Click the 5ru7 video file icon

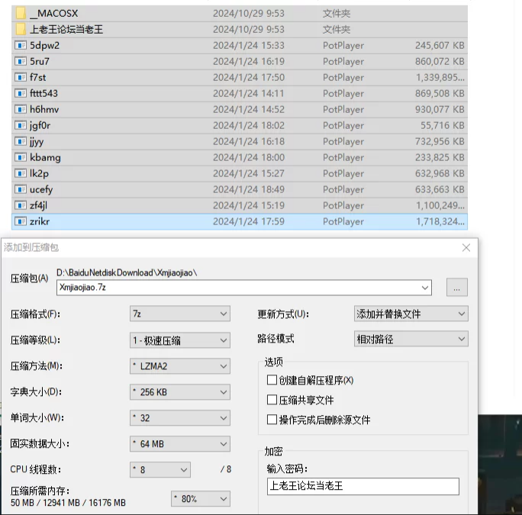pyautogui.click(x=21, y=61)
